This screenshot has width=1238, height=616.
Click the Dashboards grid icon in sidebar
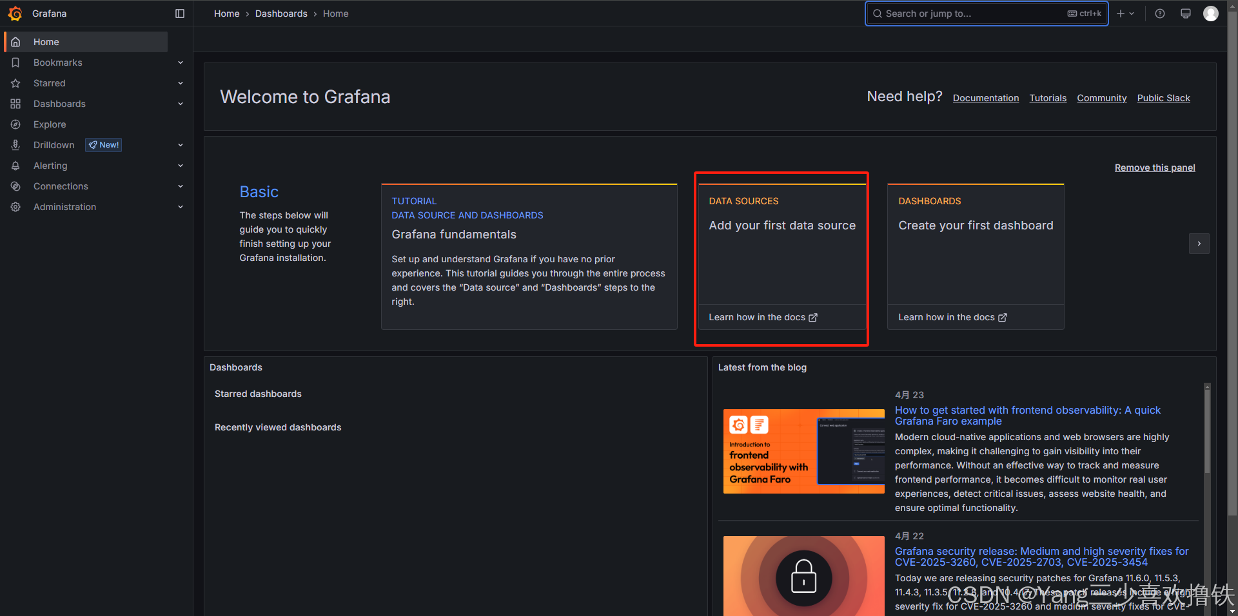click(16, 104)
